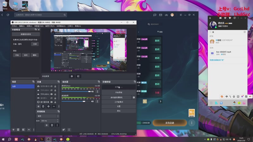Viewport: 253px width, 142px height.
Task: Open 视图(V) menu in OBS
Action: click(x=29, y=26)
